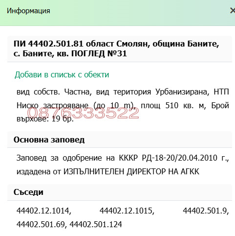Click 'ИЗПЪЛНИТЕЛЕН ДИРЕКТОР НА АГКК' text
The width and height of the screenshot is (235, 236).
coord(131,171)
